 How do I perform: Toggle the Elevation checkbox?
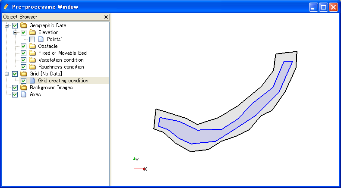[x=23, y=32]
